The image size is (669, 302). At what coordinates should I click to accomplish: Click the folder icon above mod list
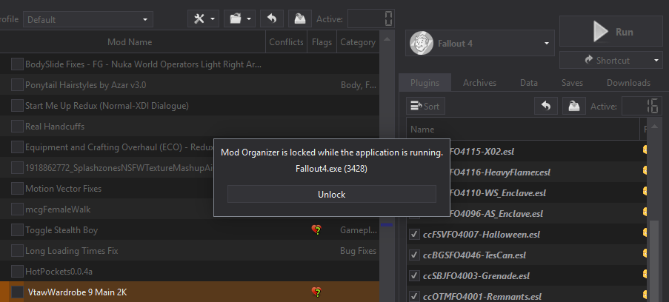point(240,19)
